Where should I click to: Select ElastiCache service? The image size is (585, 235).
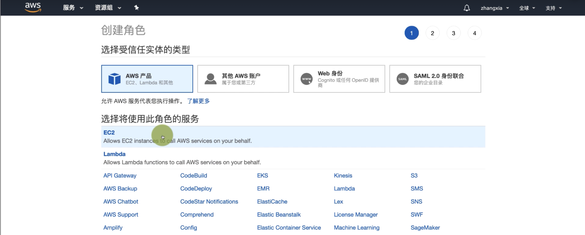(x=272, y=202)
